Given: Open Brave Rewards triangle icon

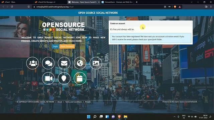Looking at the screenshot, I should [x=180, y=7].
